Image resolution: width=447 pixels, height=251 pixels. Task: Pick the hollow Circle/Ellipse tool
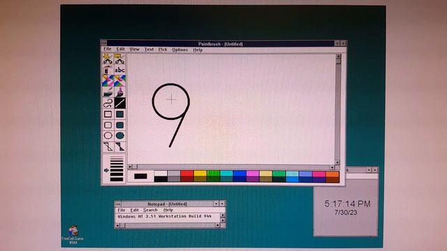click(108, 136)
